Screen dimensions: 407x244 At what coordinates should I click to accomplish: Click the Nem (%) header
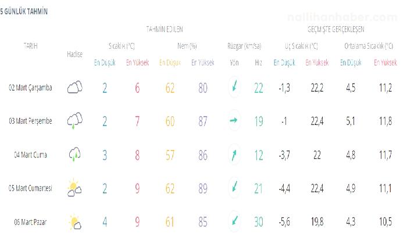[187, 46]
